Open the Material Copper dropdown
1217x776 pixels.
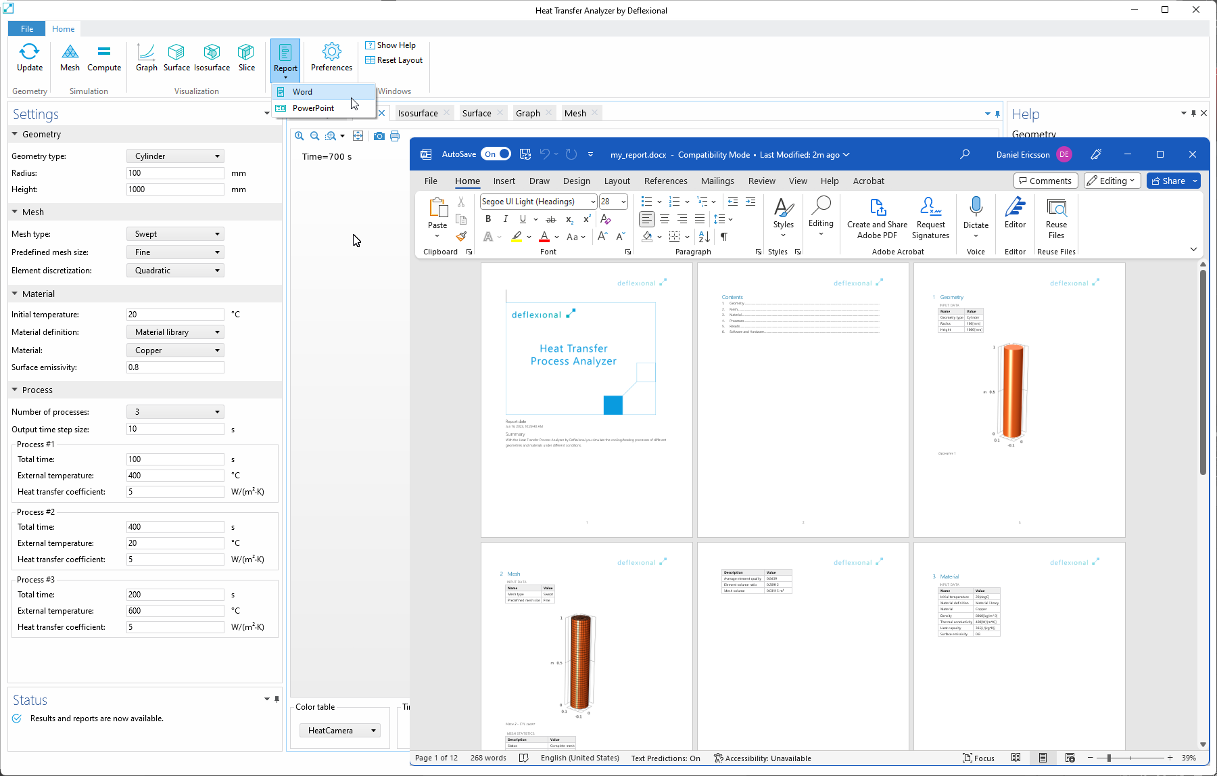click(175, 350)
